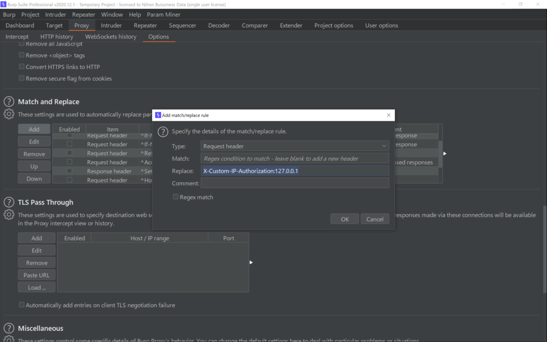Switch to the Decoder tab
This screenshot has width=547, height=342.
click(x=219, y=26)
